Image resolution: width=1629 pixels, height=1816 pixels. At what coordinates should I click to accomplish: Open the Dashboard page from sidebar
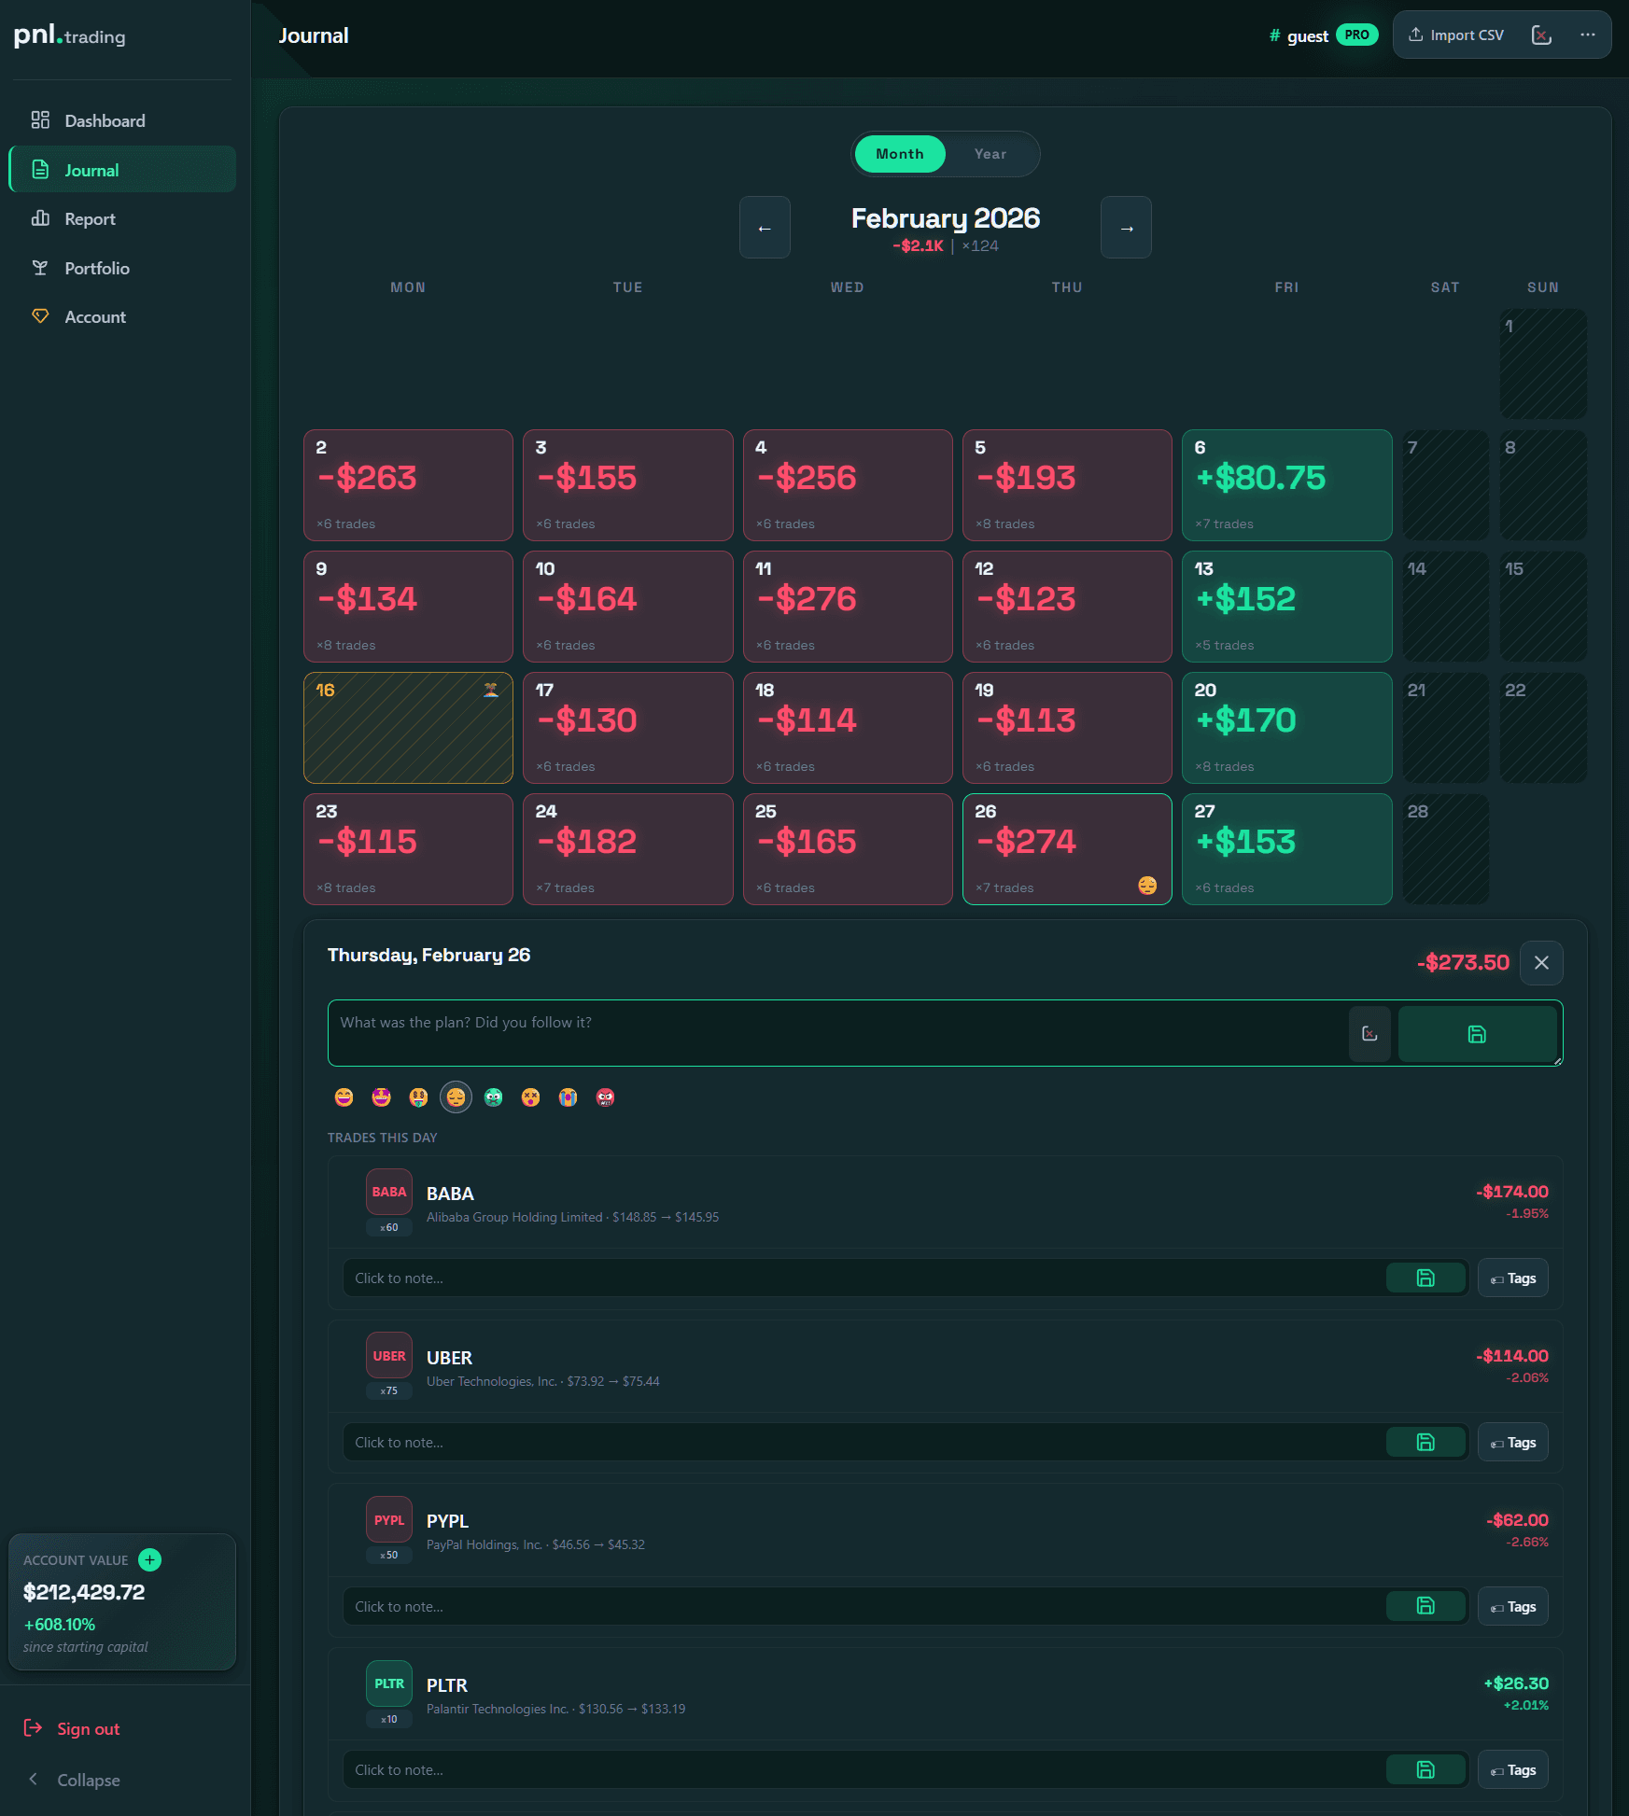121,120
